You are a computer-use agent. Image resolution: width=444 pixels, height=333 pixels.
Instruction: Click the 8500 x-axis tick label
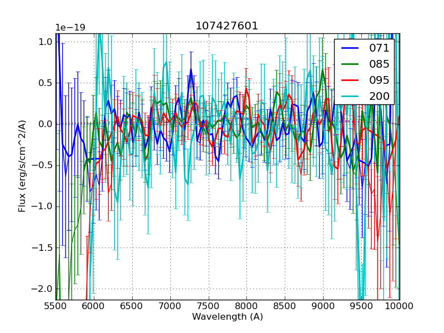pyautogui.click(x=285, y=306)
